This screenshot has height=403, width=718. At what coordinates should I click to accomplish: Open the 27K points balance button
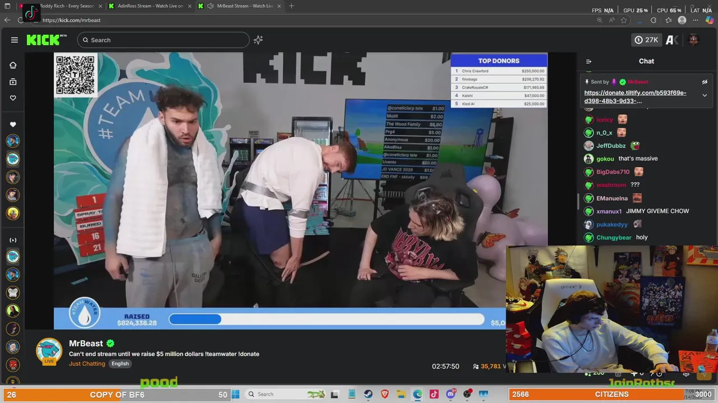(646, 40)
